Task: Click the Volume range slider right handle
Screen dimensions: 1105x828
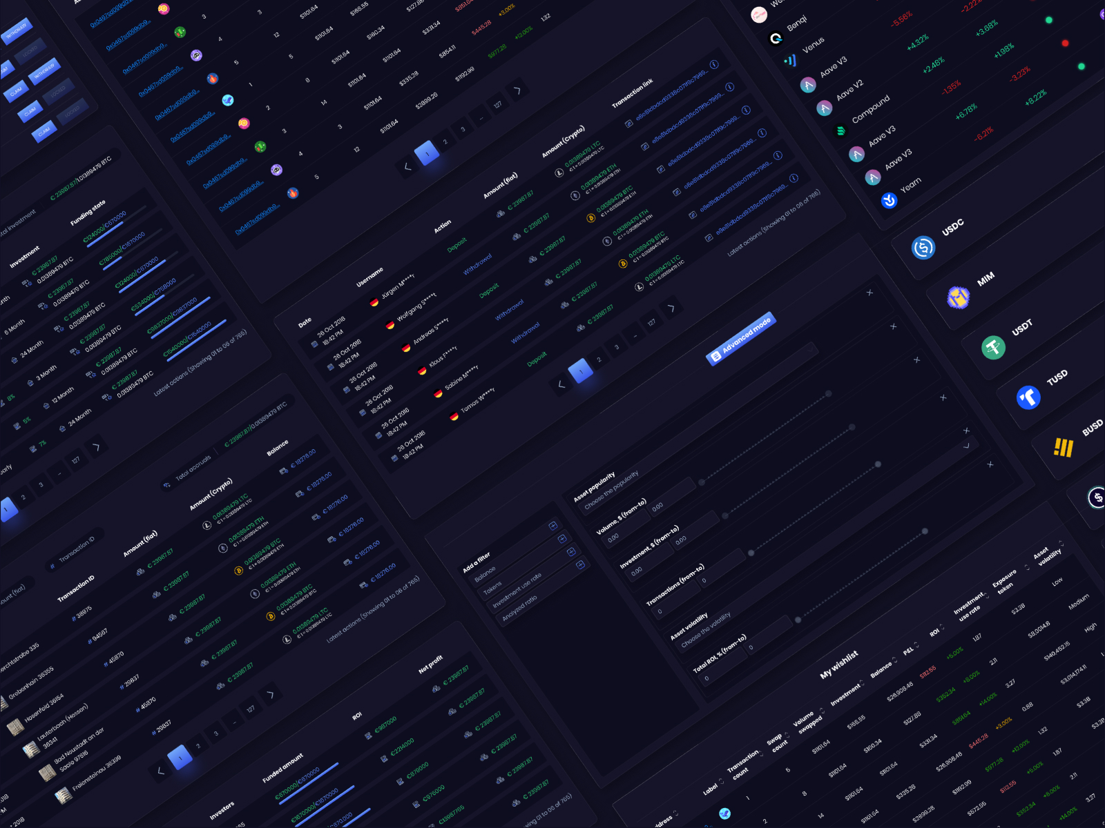Action: [x=828, y=393]
